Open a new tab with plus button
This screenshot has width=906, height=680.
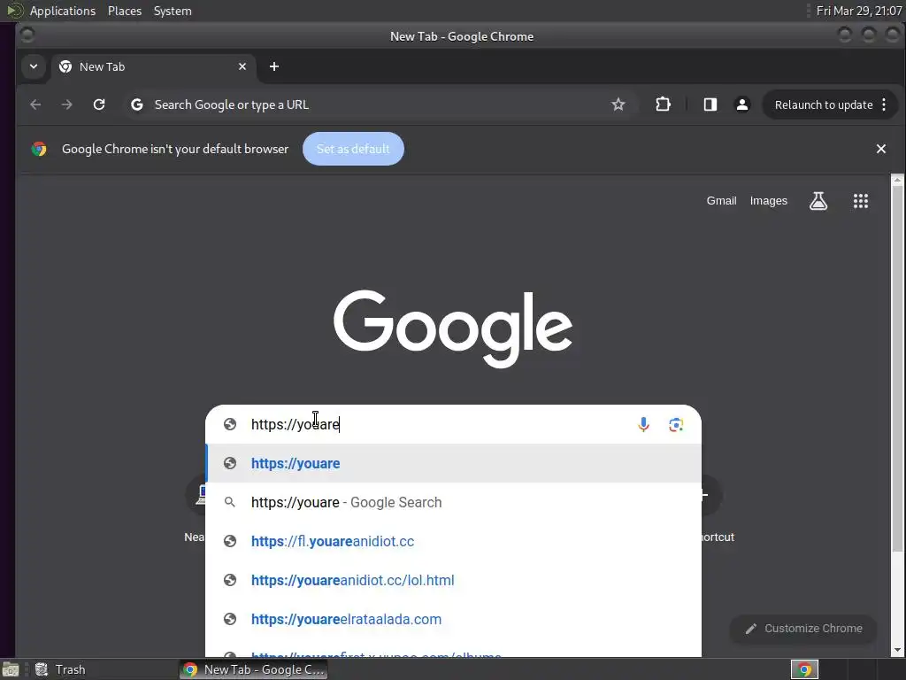click(274, 66)
